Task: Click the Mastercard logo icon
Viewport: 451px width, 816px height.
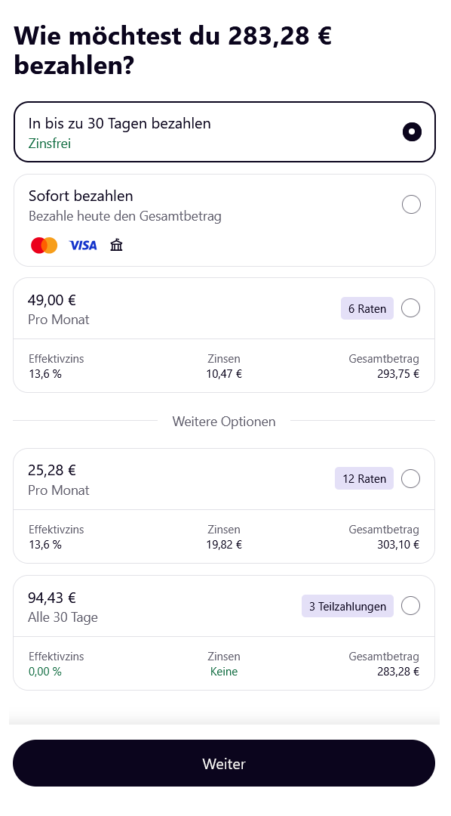Action: pyautogui.click(x=44, y=245)
